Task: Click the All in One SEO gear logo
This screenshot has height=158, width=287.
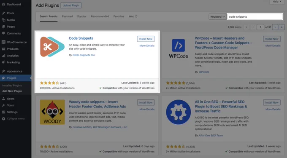Action: [178, 112]
